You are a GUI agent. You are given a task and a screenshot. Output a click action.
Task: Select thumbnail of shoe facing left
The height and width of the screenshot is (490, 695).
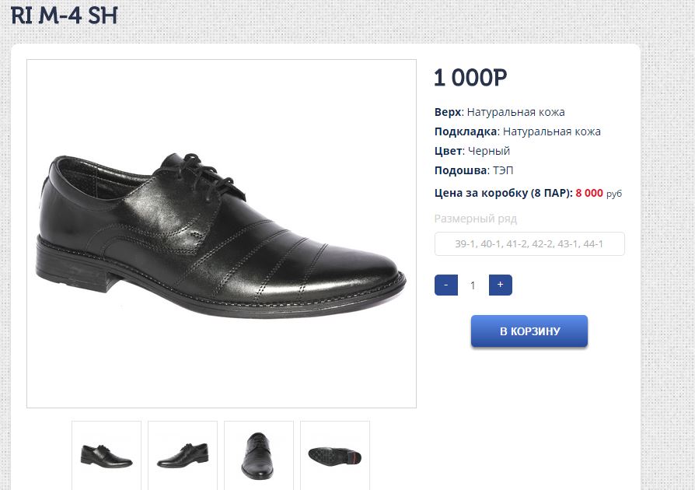[183, 454]
